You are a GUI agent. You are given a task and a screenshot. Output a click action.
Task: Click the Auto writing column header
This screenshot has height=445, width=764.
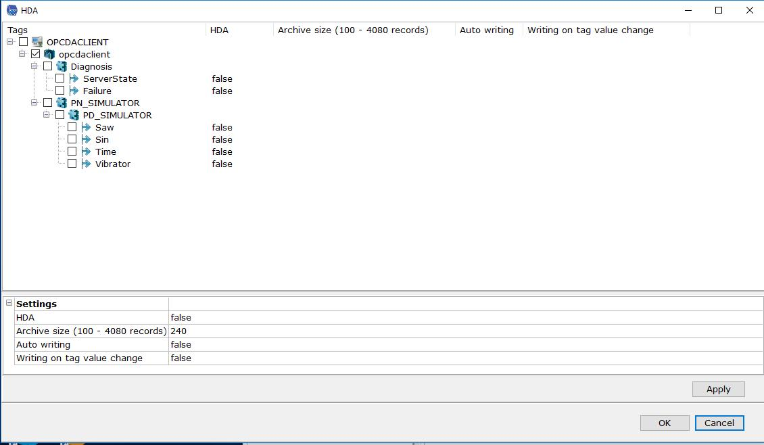tap(489, 30)
